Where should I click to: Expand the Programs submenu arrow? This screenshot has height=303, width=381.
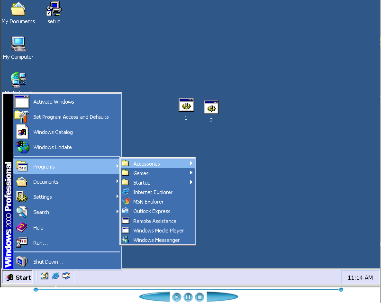118,166
